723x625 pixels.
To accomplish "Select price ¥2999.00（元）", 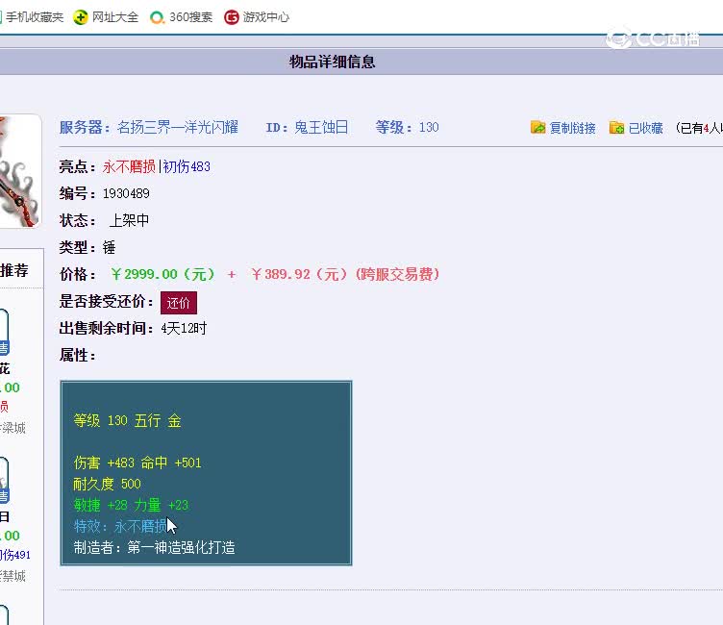I will (x=162, y=274).
